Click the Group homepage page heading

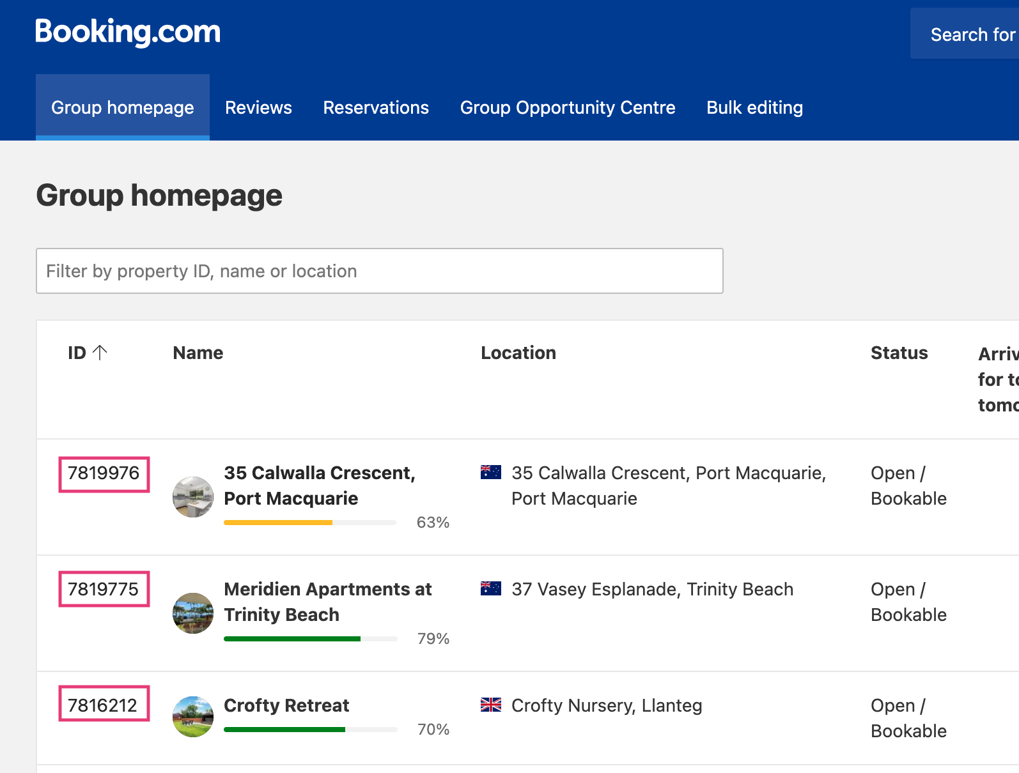pyautogui.click(x=159, y=195)
